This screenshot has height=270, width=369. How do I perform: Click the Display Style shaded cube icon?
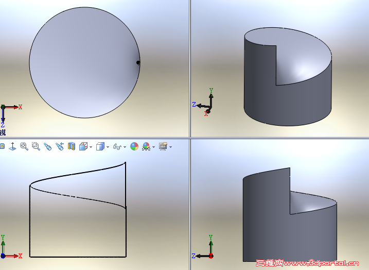coord(100,146)
